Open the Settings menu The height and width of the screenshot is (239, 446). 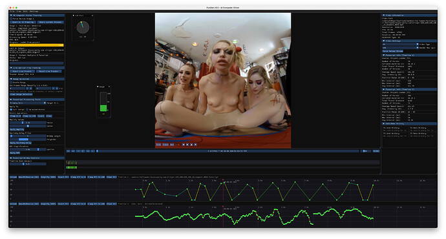pyautogui.click(x=34, y=12)
